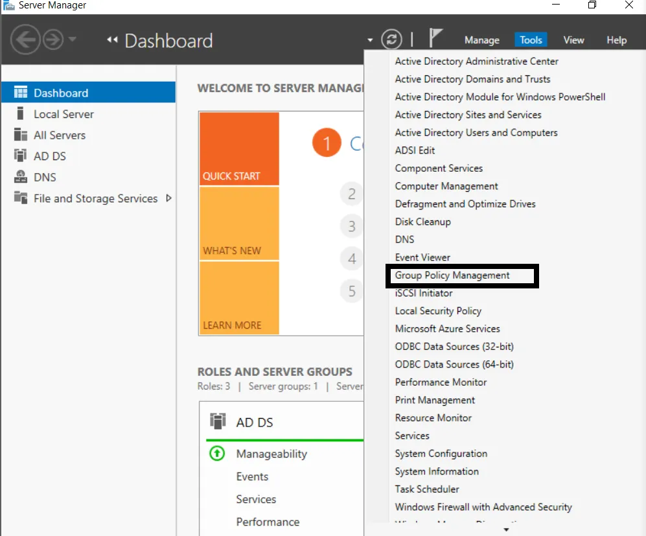Open Events in AD DS tile
646x536 pixels.
coord(252,476)
